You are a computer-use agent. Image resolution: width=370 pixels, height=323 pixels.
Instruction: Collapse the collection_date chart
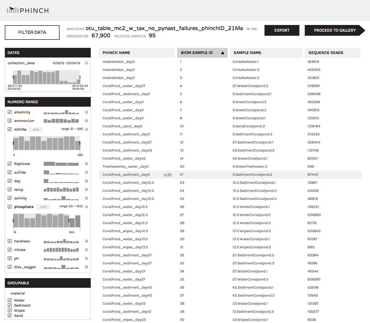(86, 63)
